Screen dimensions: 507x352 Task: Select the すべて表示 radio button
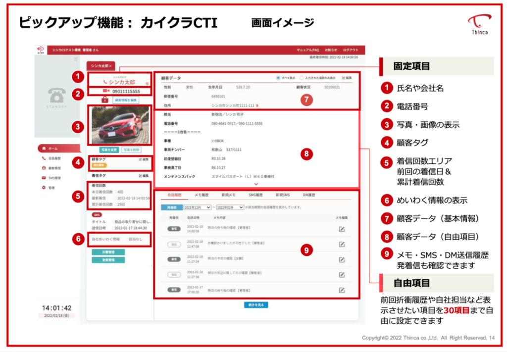(x=278, y=78)
